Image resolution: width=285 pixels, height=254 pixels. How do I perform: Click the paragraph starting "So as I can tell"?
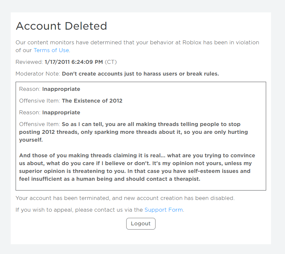[133, 132]
